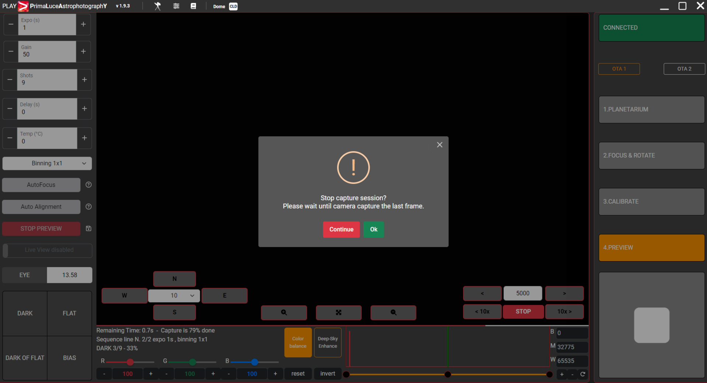Open AutoFocus help question icon
This screenshot has height=383, width=707.
[x=88, y=185]
